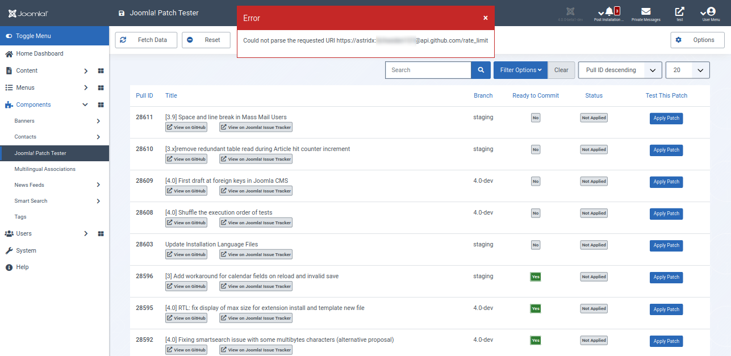Apply Patch for pull 28609
Image resolution: width=731 pixels, height=356 pixels.
coord(666,182)
